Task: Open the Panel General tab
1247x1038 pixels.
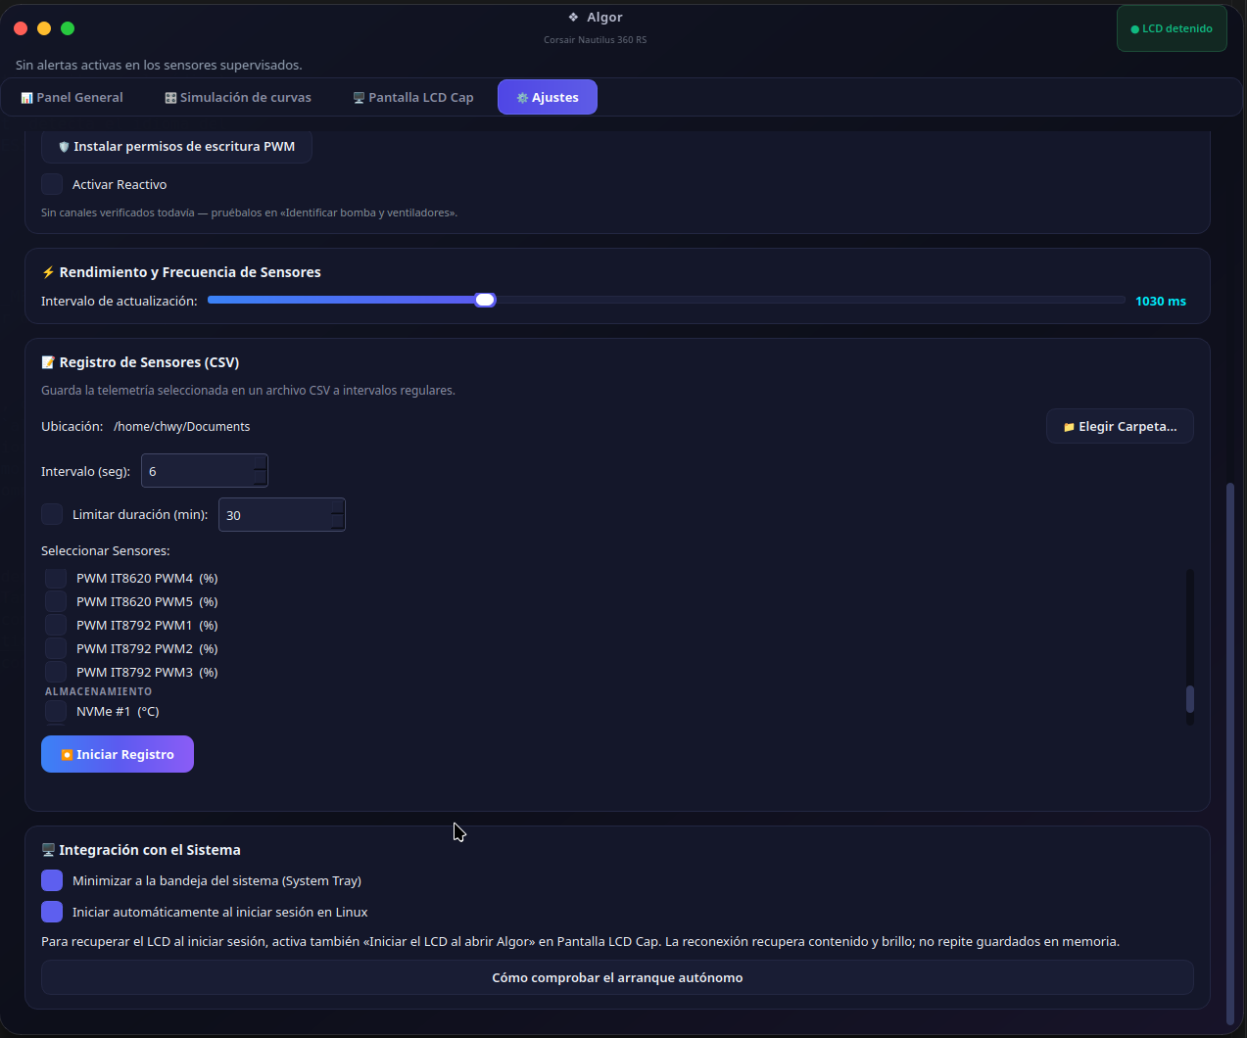Action: pyautogui.click(x=72, y=97)
